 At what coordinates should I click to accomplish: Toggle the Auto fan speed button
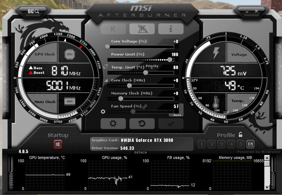(x=177, y=115)
